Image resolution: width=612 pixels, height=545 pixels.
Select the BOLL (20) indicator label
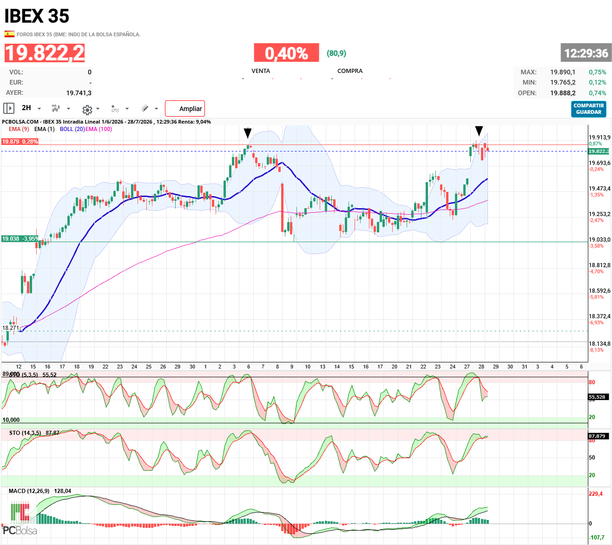click(72, 129)
